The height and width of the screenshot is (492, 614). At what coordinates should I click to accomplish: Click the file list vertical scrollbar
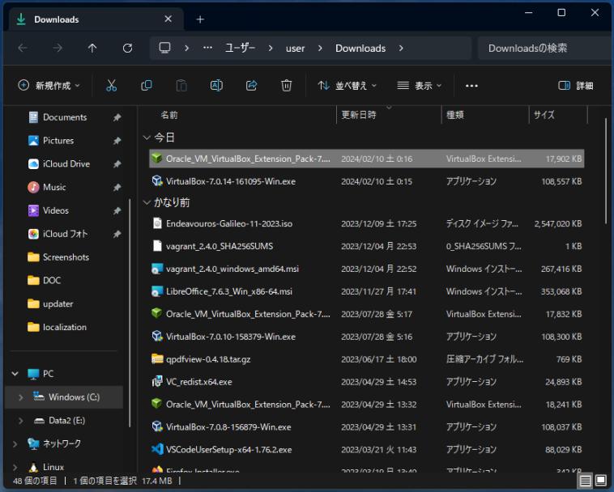pos(606,171)
